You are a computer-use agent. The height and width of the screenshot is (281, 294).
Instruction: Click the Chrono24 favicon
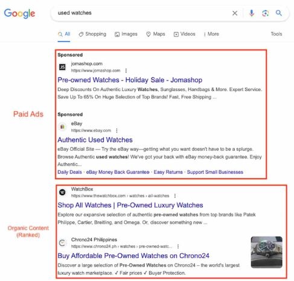(62, 243)
